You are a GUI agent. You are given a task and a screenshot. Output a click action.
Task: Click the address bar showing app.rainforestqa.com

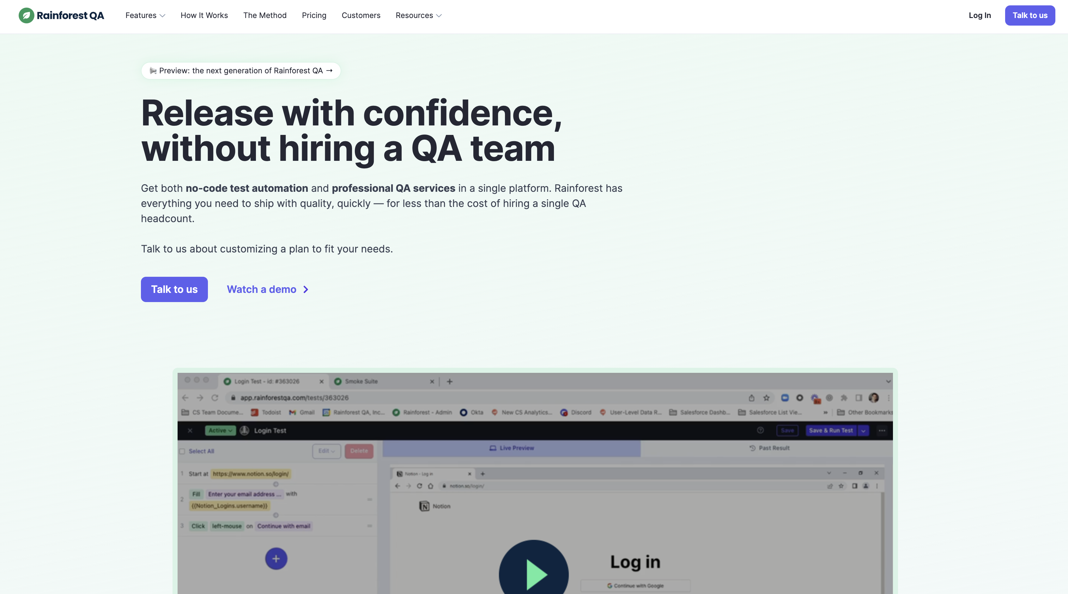tap(294, 397)
